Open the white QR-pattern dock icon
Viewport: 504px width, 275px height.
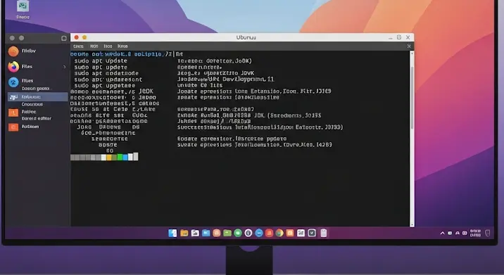coord(301,233)
